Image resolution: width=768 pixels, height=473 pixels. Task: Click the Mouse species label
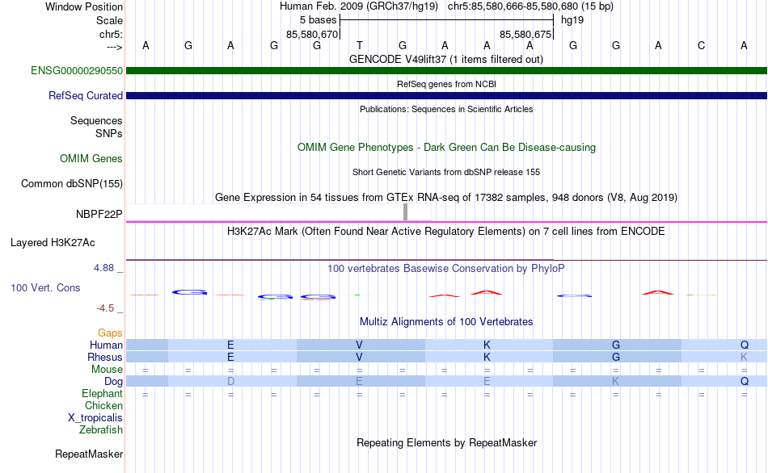coord(107,370)
